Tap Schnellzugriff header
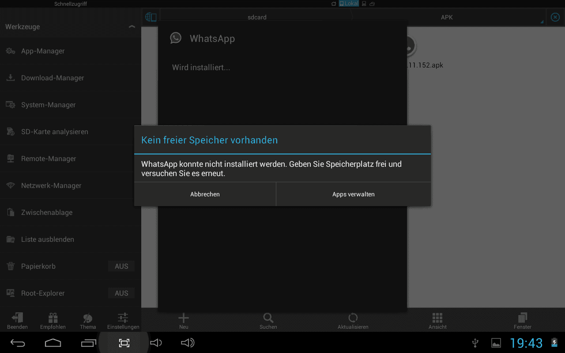The height and width of the screenshot is (353, 565). tap(72, 4)
